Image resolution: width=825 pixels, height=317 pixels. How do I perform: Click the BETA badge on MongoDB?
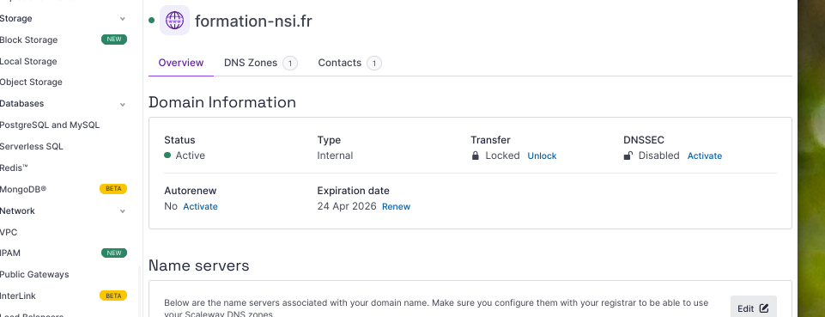113,189
